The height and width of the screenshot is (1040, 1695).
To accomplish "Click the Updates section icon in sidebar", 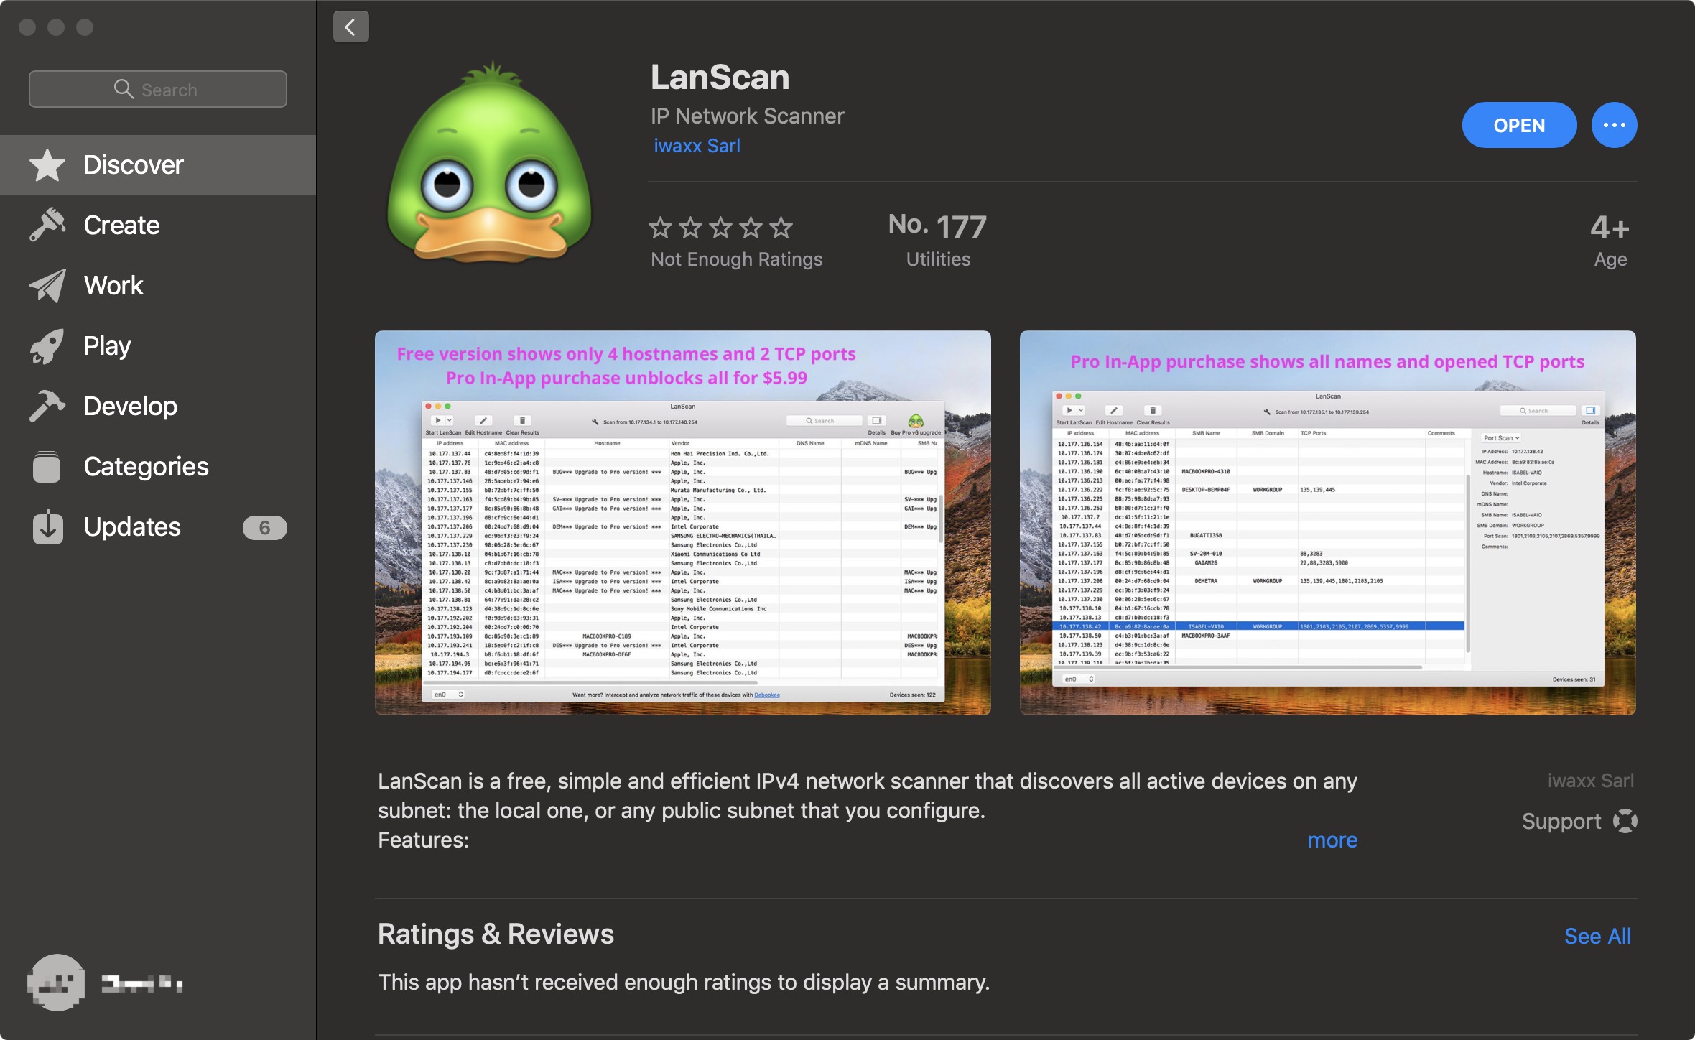I will 47,526.
